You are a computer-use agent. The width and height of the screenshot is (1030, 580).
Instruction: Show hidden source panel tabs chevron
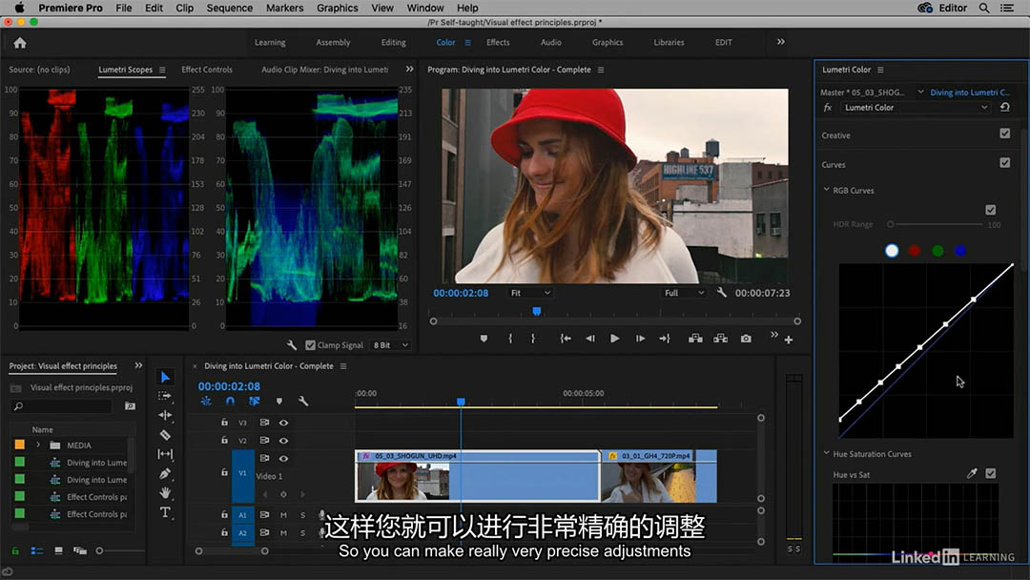[410, 69]
